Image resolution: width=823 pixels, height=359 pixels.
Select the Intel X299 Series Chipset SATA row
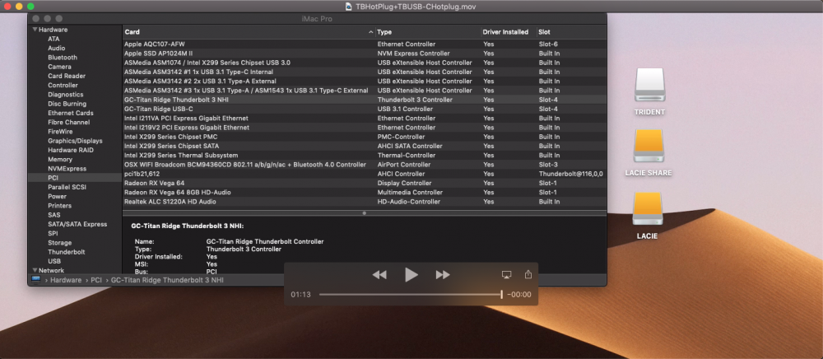365,147
